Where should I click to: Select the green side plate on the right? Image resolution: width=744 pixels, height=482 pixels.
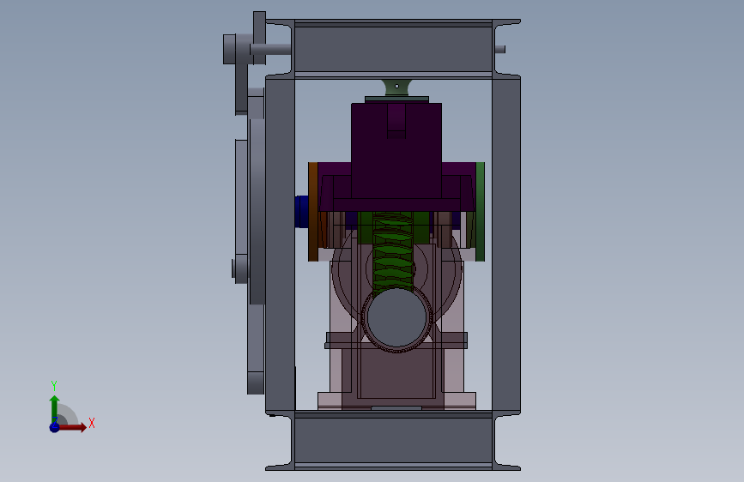pos(481,212)
